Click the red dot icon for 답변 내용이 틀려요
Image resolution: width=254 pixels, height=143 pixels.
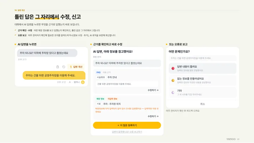point(173,68)
